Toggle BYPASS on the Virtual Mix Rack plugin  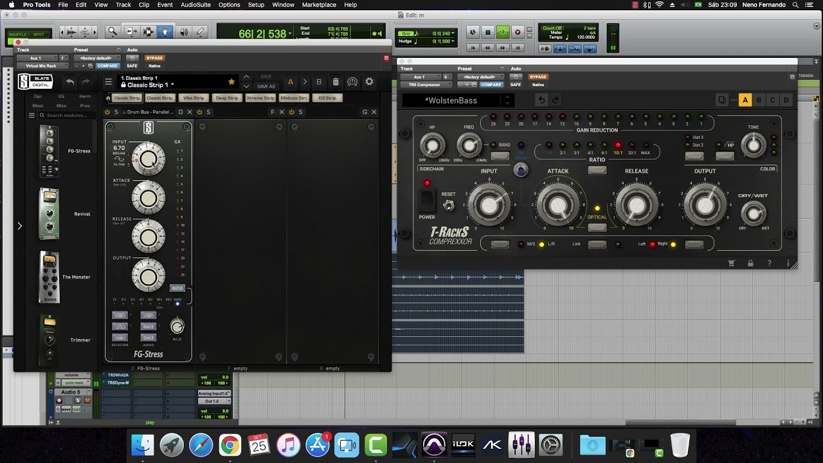(154, 58)
